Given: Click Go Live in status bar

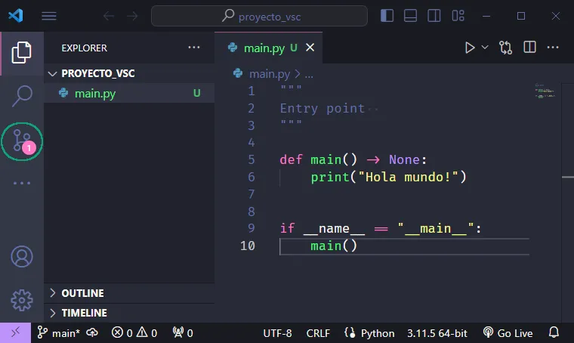Looking at the screenshot, I should 508,333.
